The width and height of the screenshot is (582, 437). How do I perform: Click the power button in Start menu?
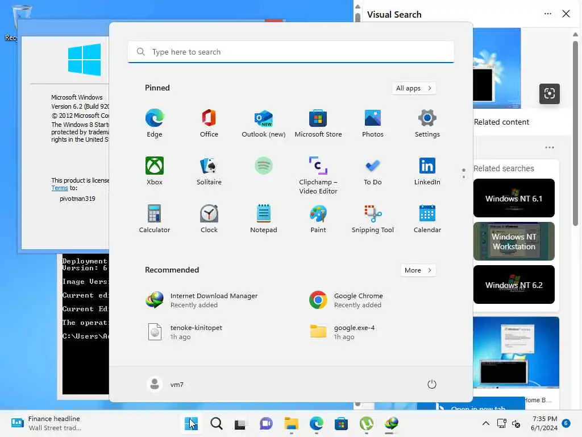[x=432, y=384]
